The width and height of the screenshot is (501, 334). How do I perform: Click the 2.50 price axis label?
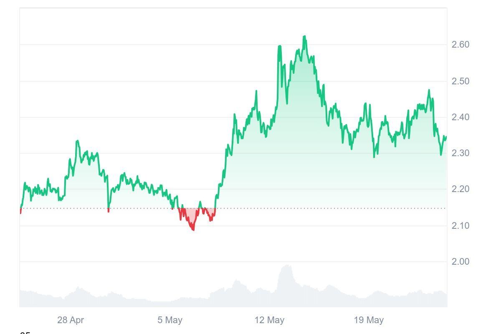click(461, 81)
